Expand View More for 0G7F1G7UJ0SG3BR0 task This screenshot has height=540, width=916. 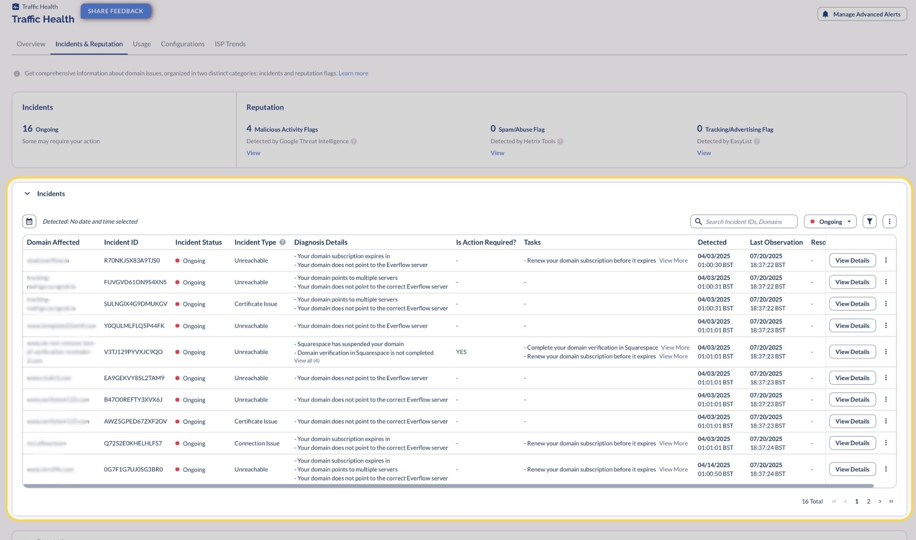point(673,469)
